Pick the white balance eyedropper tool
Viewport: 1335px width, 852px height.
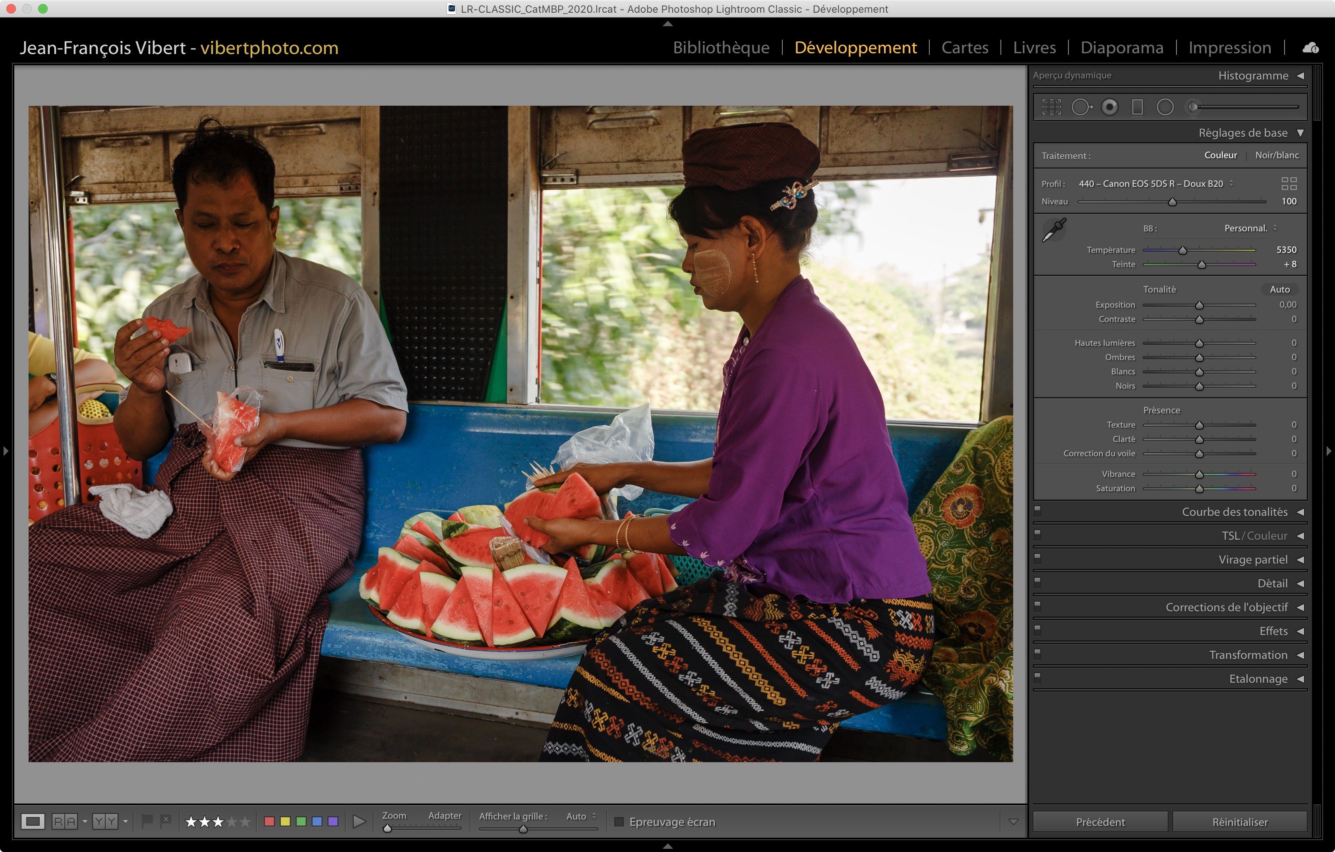(x=1054, y=229)
